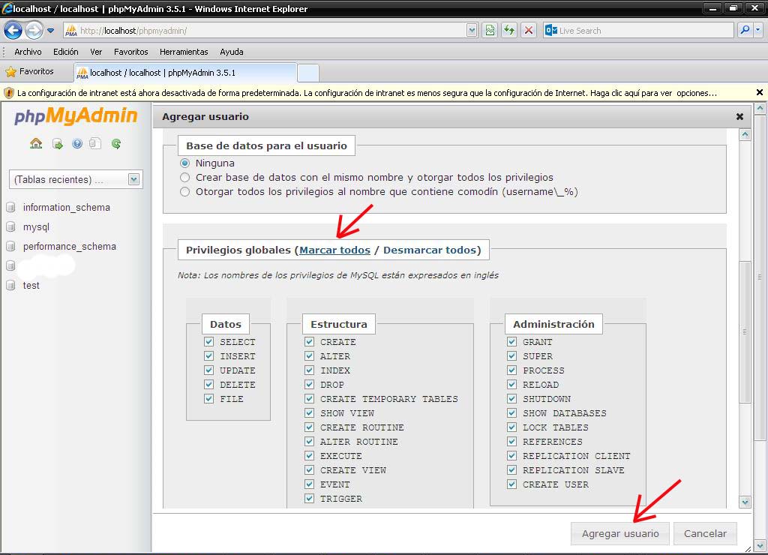This screenshot has width=768, height=555.
Task: Click the phpMyAdmin logo
Action: (76, 116)
